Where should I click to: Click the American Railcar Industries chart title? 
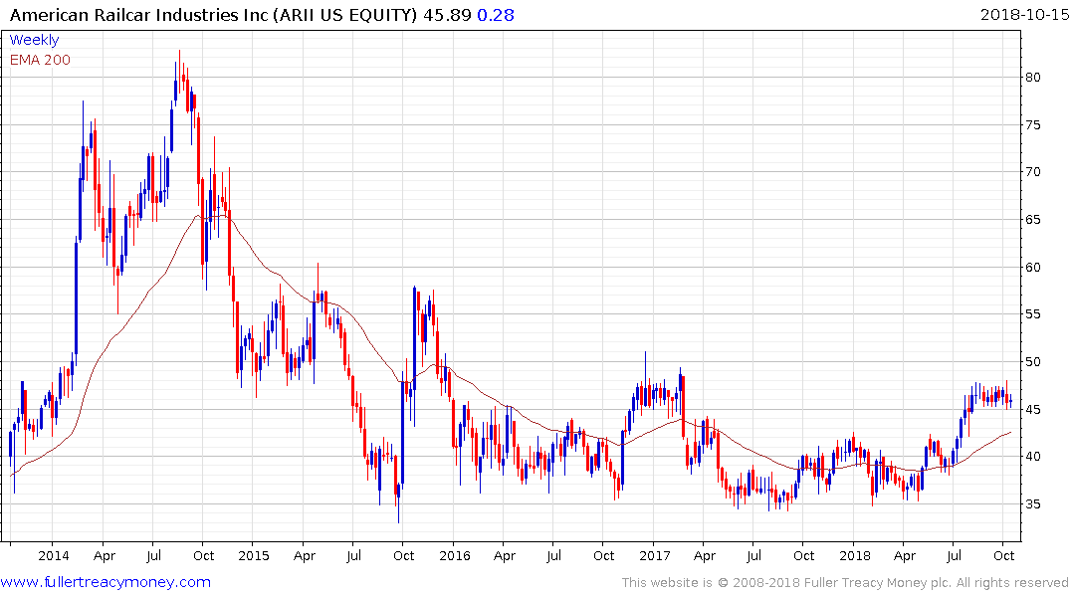tap(214, 15)
